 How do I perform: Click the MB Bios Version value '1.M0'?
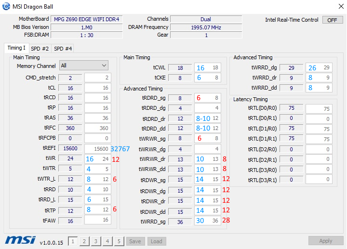(87, 27)
